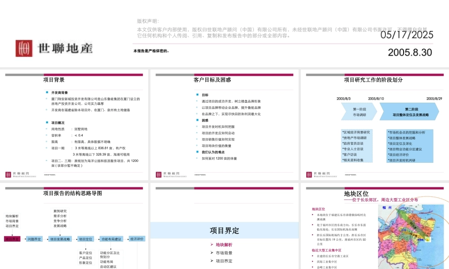Click the 2005/8/10 date label

(x=376, y=99)
